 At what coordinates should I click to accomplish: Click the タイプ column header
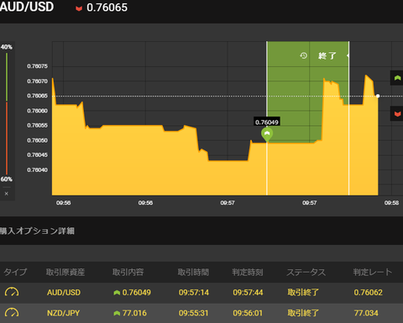(x=15, y=272)
